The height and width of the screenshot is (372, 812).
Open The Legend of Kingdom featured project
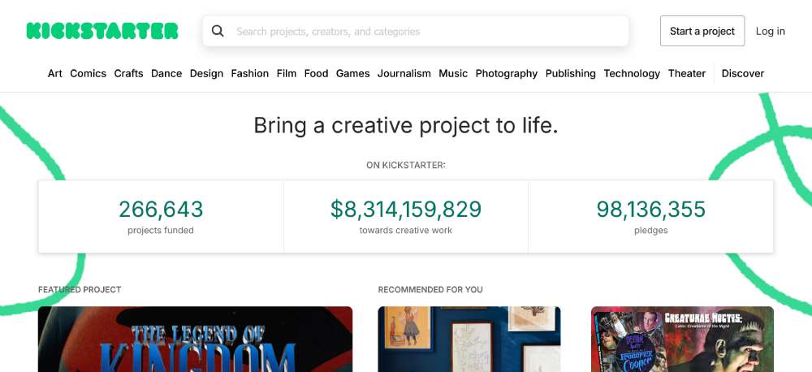click(x=195, y=340)
